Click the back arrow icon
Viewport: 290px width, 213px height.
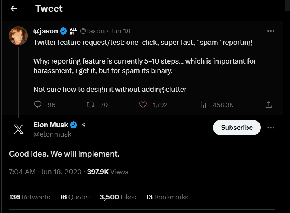point(14,8)
